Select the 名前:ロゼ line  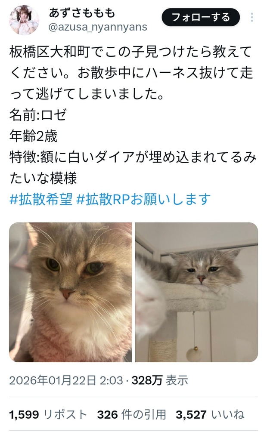pyautogui.click(x=38, y=115)
